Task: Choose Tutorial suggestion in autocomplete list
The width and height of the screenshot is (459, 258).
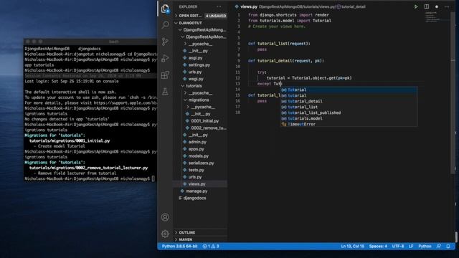Action: coord(349,90)
